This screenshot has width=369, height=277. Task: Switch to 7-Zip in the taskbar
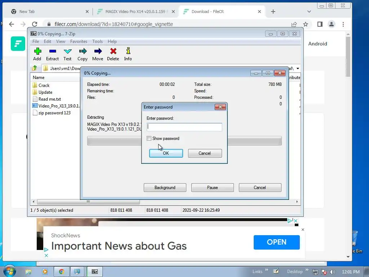[x=95, y=272]
